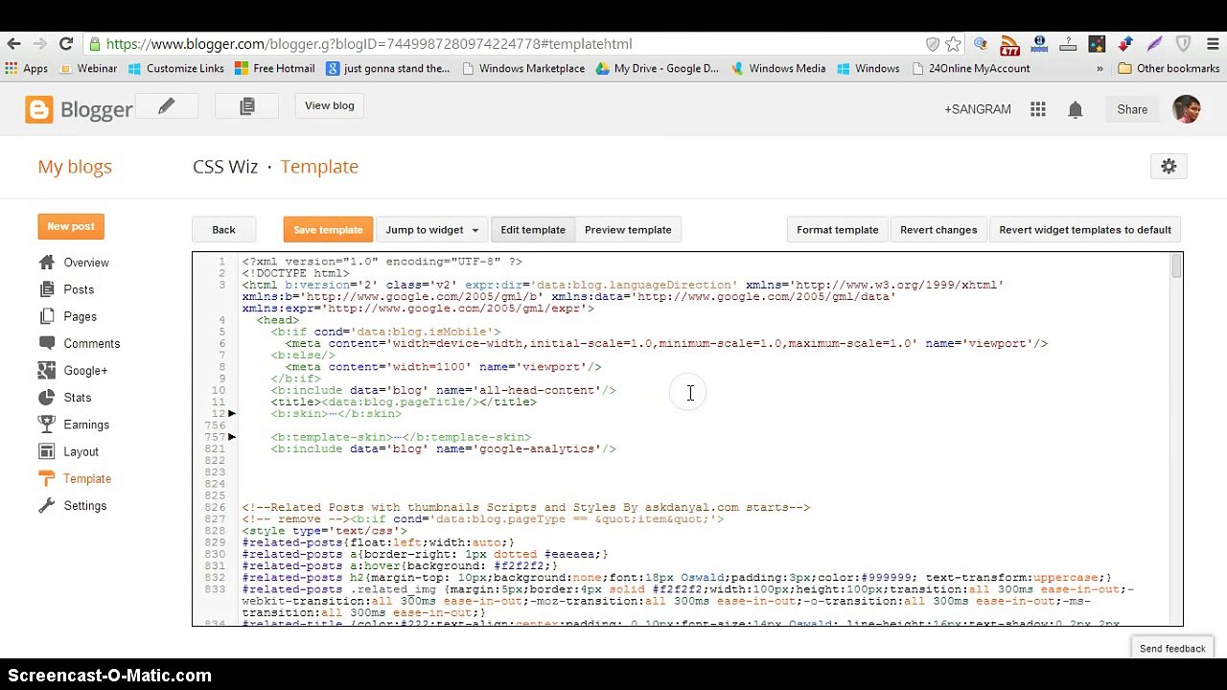Click the +SANGRAM link
The height and width of the screenshot is (690, 1227).
(x=978, y=109)
